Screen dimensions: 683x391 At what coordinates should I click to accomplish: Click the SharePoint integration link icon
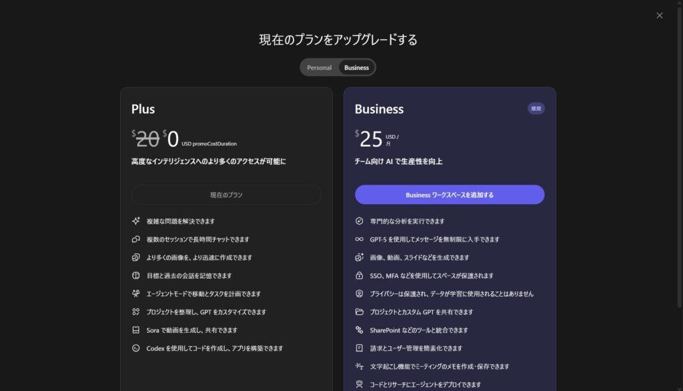(x=359, y=330)
